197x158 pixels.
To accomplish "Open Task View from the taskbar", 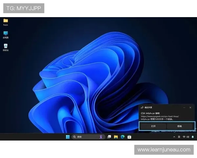I will coord(109,137).
